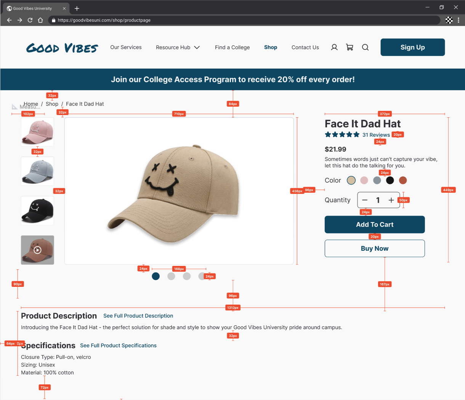Go to the Shop nav item
Viewport: 465px width, 400px height.
coord(271,47)
